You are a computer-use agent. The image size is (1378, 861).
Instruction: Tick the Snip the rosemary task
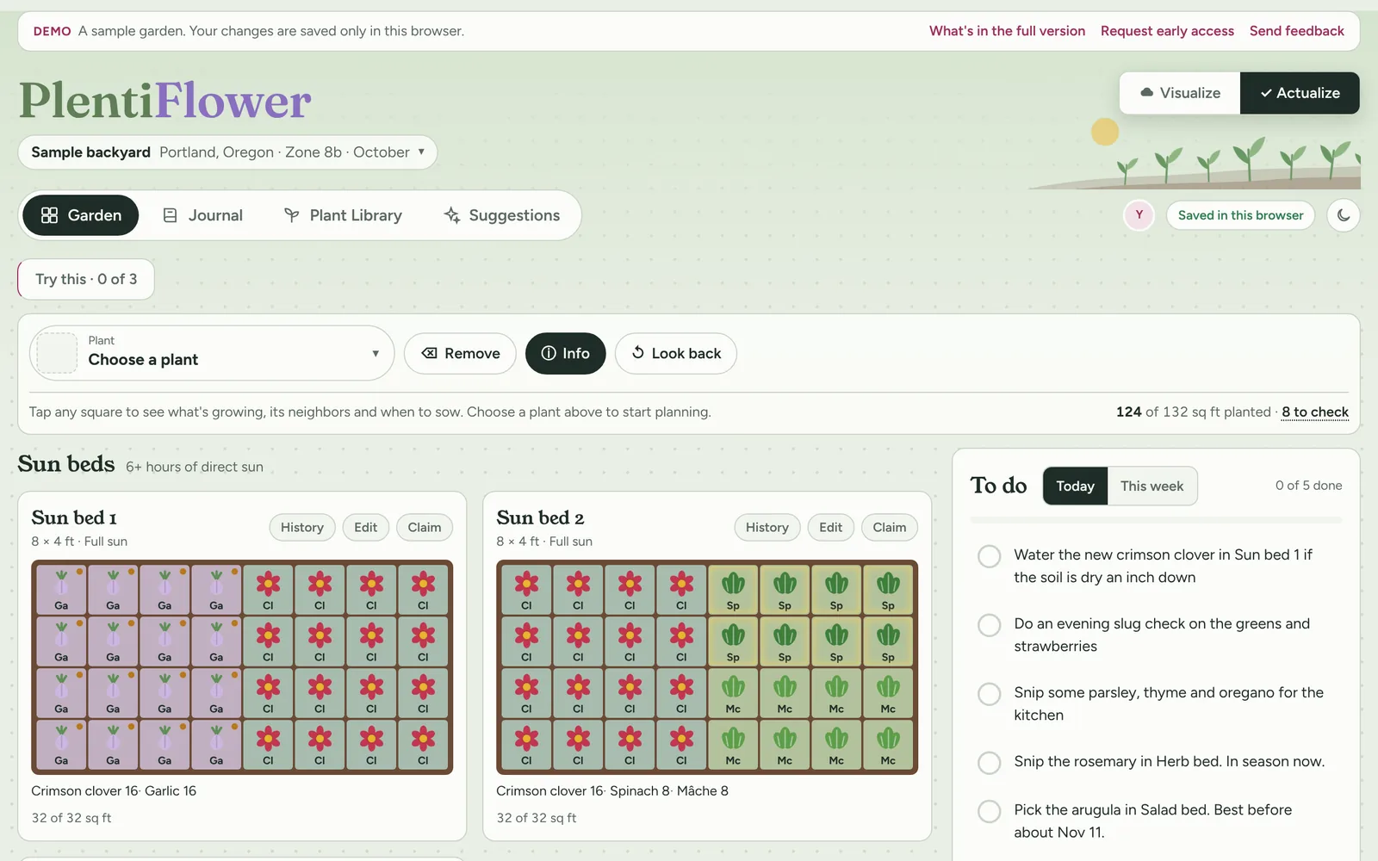pyautogui.click(x=990, y=763)
